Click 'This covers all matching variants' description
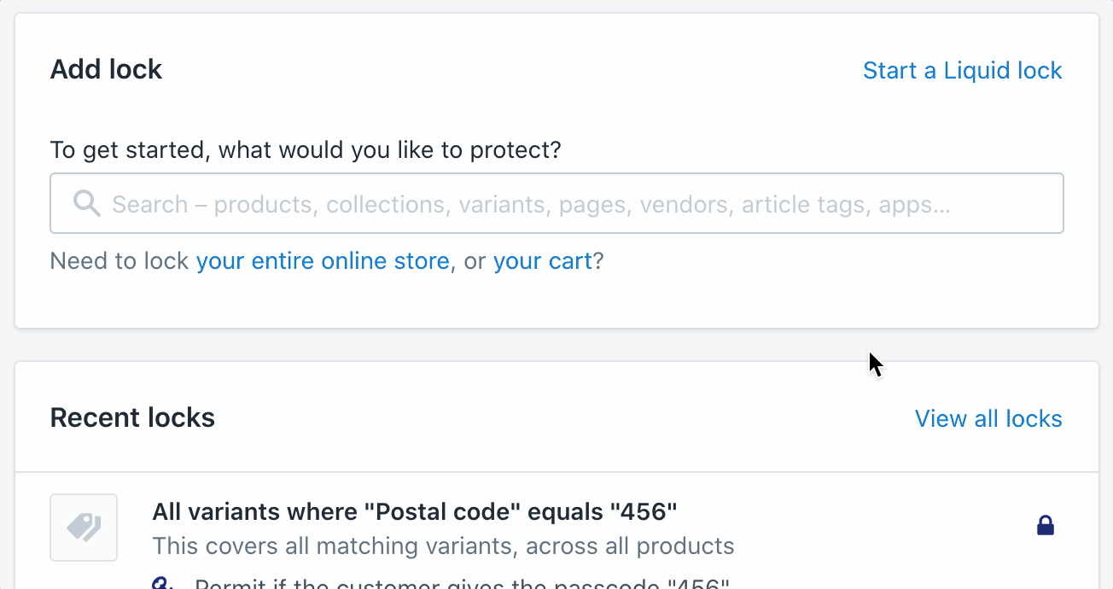This screenshot has height=589, width=1113. click(442, 545)
